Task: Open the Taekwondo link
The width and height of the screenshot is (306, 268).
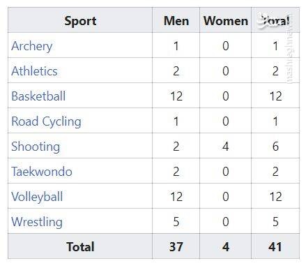Action: [x=42, y=172]
